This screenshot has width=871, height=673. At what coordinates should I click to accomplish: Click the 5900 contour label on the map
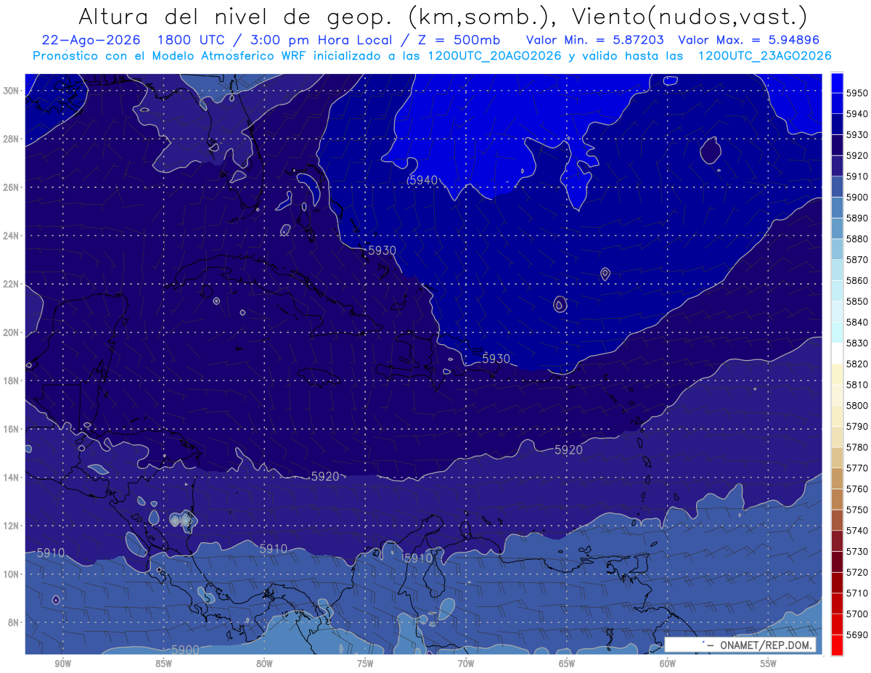click(x=186, y=649)
